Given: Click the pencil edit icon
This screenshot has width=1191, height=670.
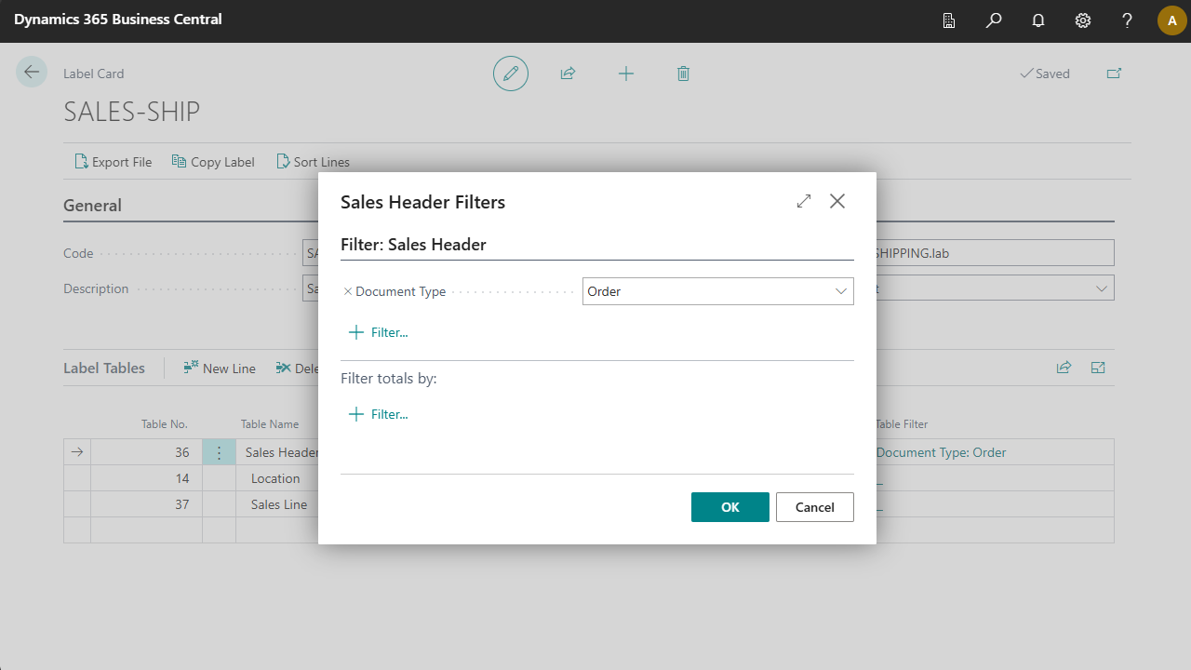Looking at the screenshot, I should [x=510, y=74].
